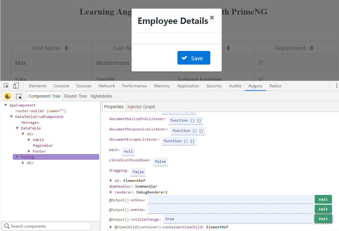Emit the visibleChange output event
The image size is (339, 231).
tap(323, 219)
